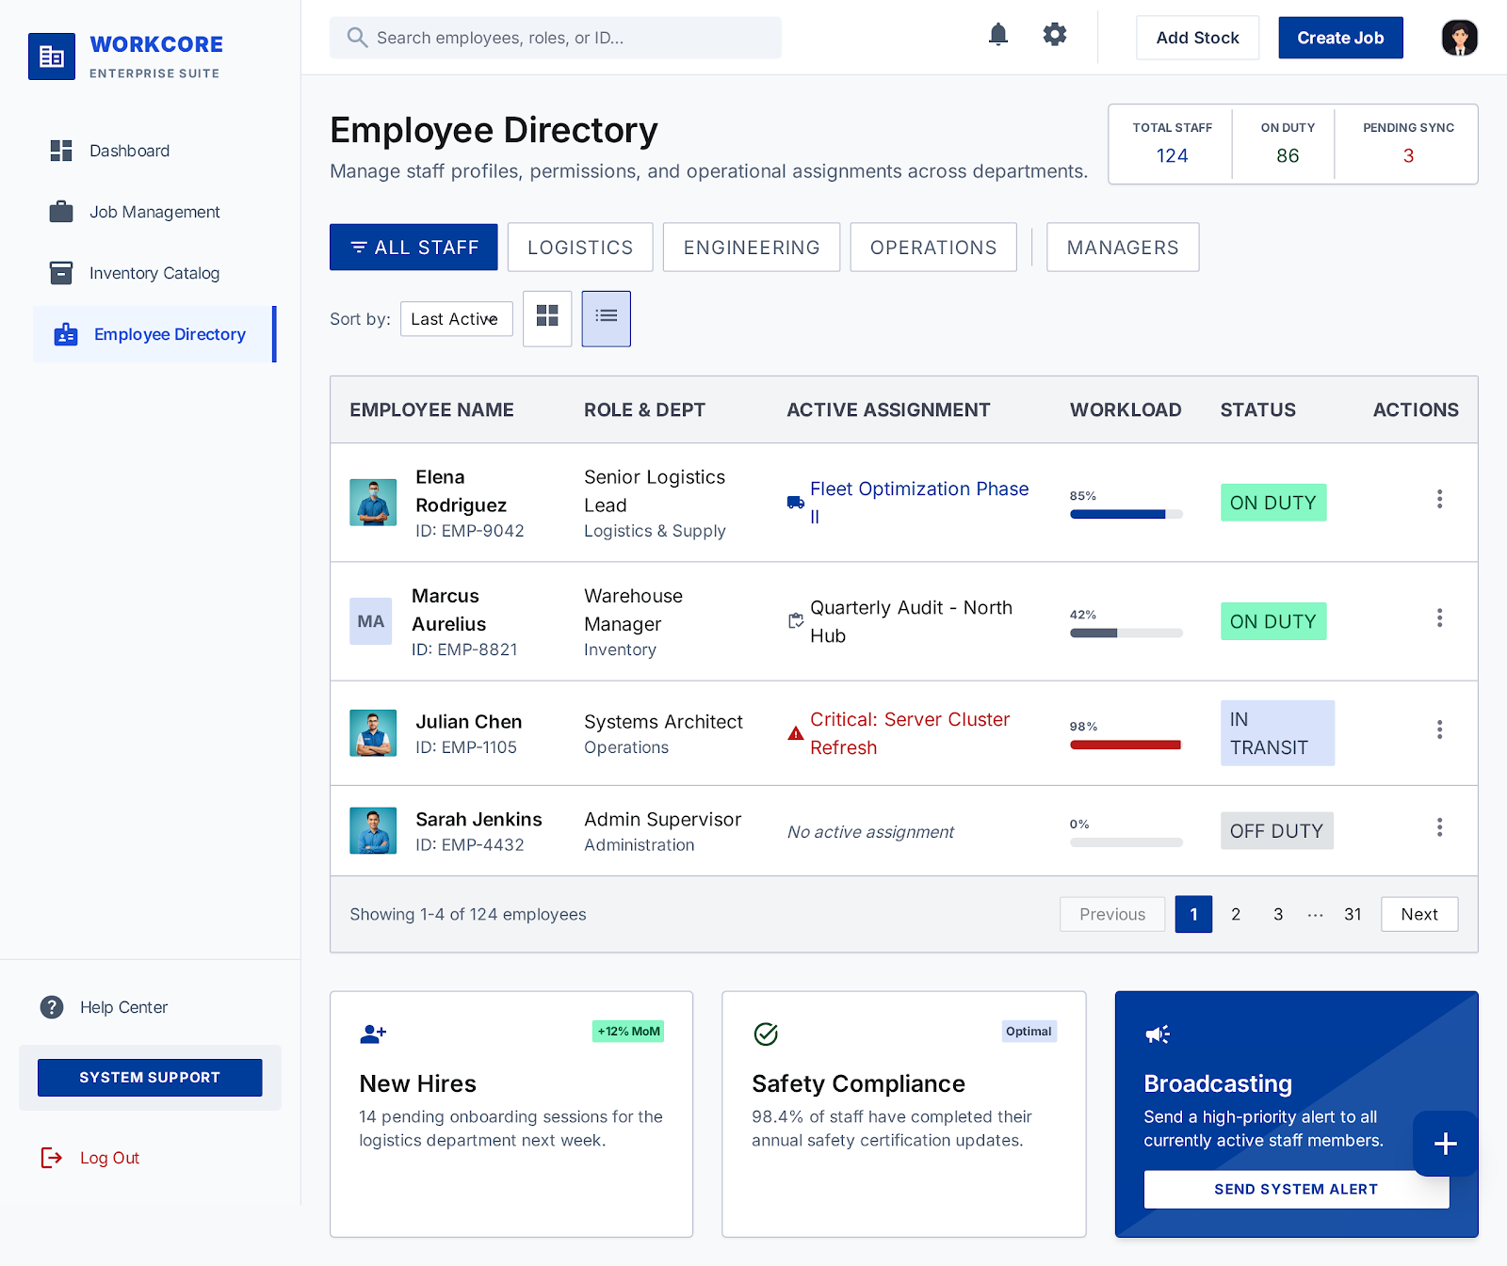Open the notifications bell icon

click(x=997, y=34)
